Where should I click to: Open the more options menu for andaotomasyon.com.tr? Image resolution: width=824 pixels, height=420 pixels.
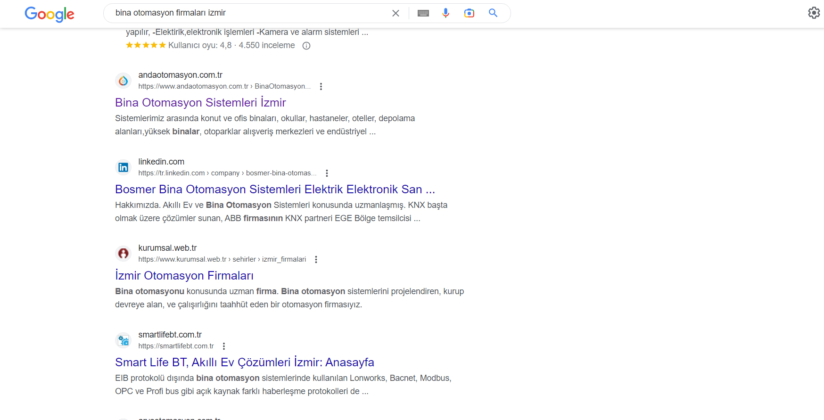321,86
